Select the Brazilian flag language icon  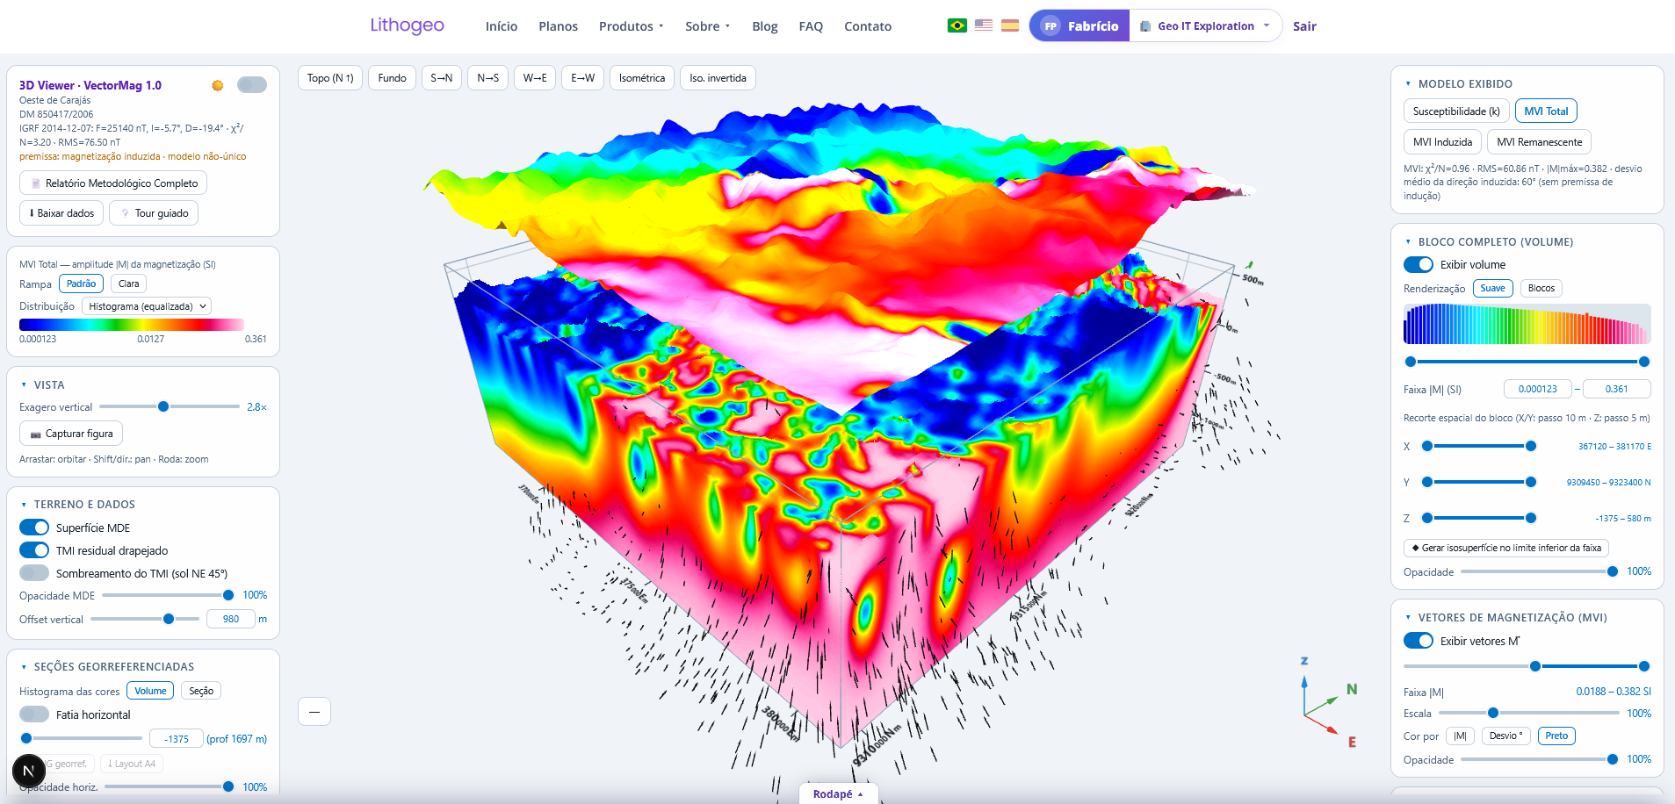957,25
